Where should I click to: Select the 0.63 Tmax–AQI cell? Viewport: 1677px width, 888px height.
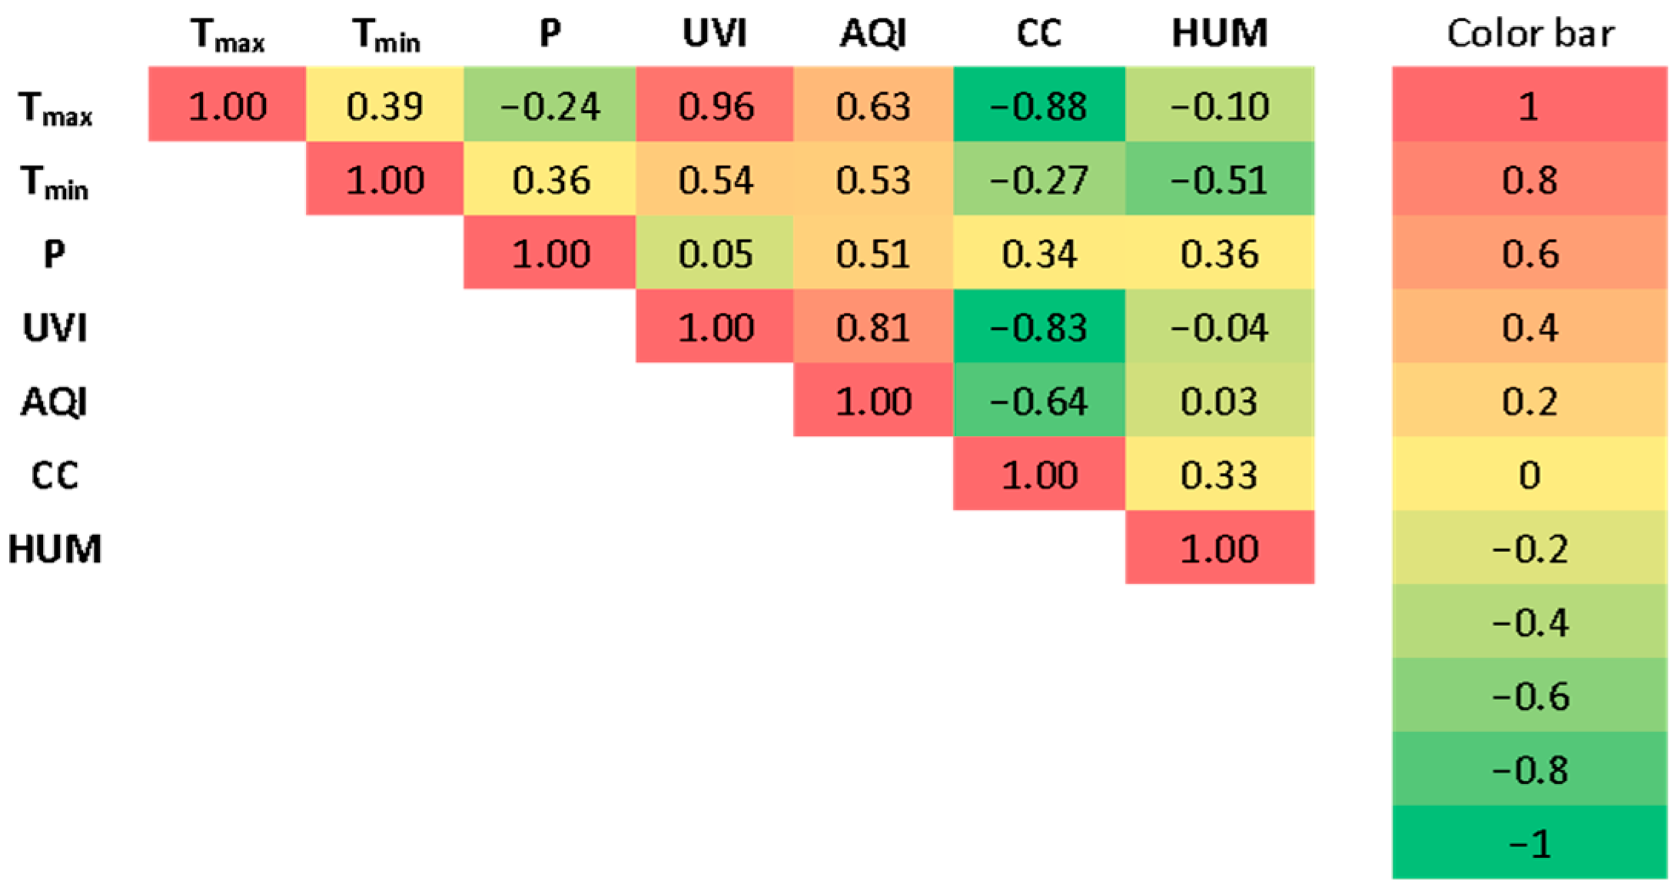click(x=873, y=105)
